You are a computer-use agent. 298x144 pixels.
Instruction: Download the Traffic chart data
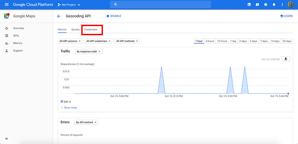click(286, 59)
